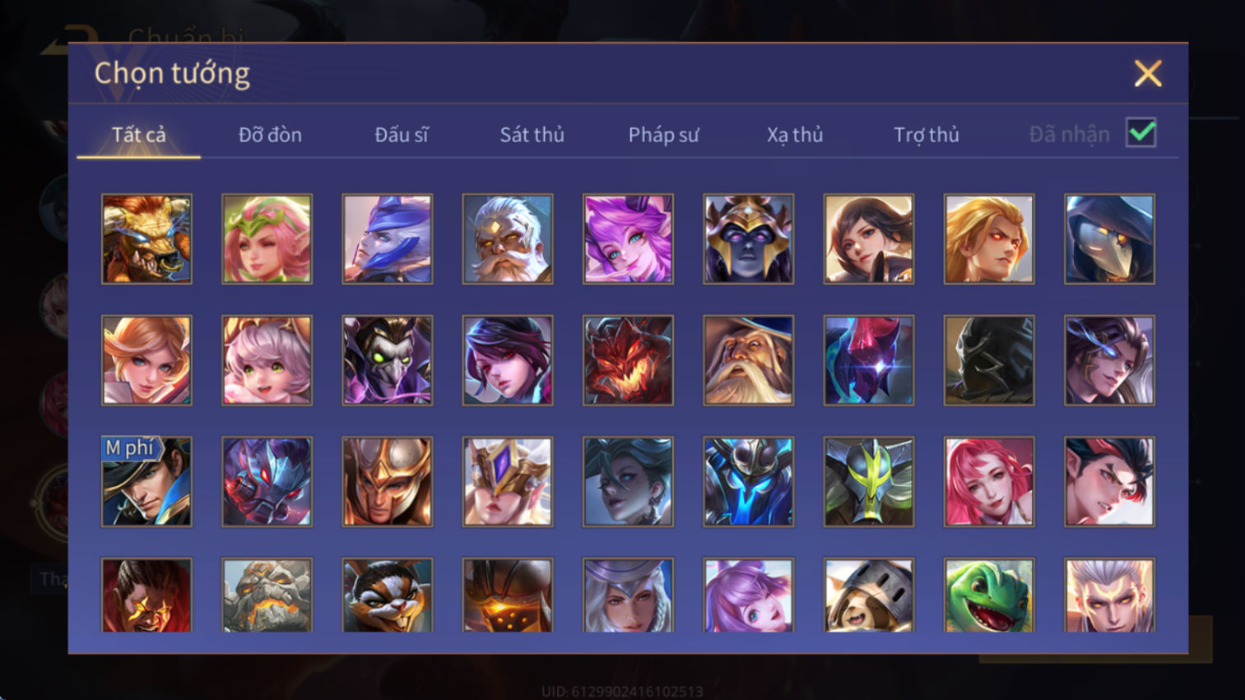Image resolution: width=1245 pixels, height=700 pixels.
Task: Choose the pink-haired girl with leaf crown
Action: (x=267, y=239)
